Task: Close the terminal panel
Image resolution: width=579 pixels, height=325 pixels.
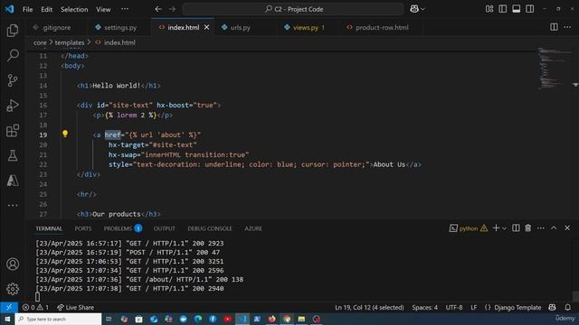Action: click(x=567, y=228)
